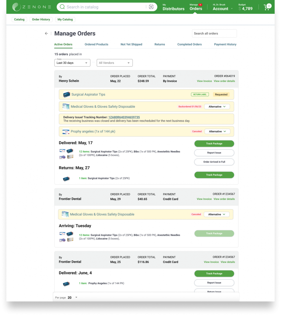Click the camera image search icon

tap(151, 7)
